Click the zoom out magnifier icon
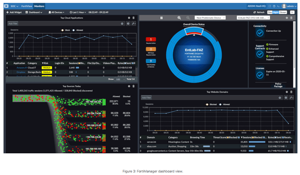Screen dimensions: 300x175 click(188, 18)
